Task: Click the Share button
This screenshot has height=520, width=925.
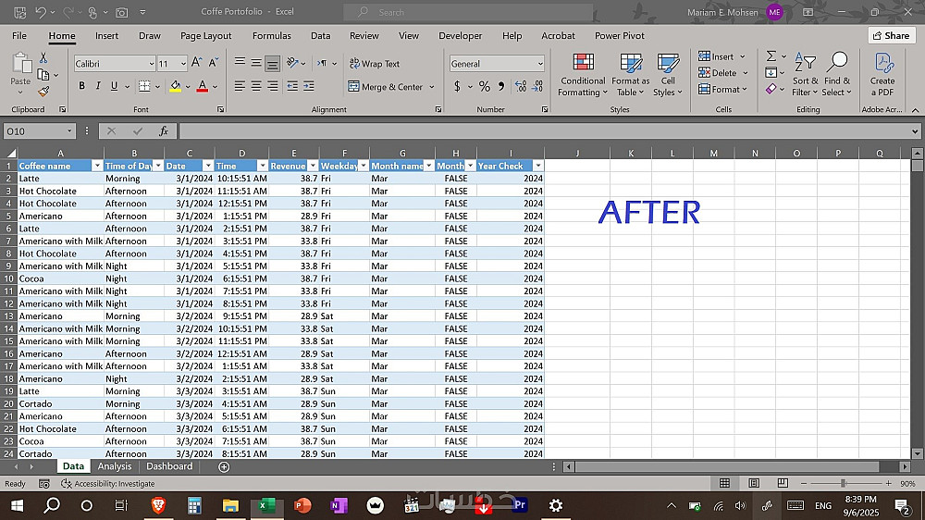Action: (892, 35)
